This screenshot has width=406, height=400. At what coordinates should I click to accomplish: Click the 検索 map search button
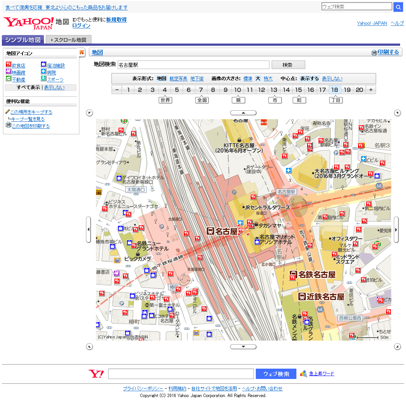[x=288, y=65]
